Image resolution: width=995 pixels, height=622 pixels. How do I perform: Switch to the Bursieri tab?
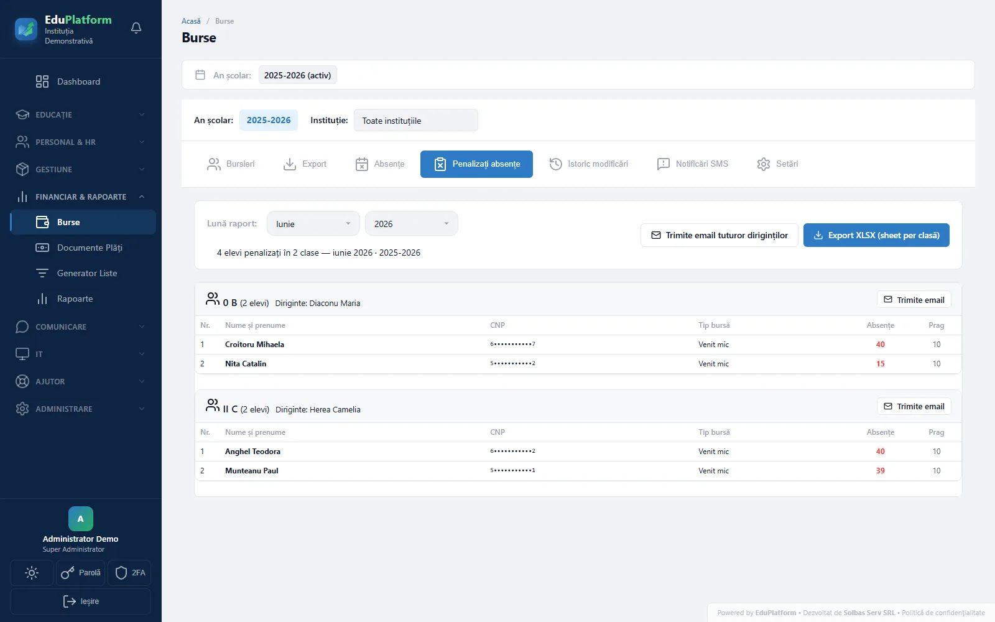pyautogui.click(x=231, y=164)
